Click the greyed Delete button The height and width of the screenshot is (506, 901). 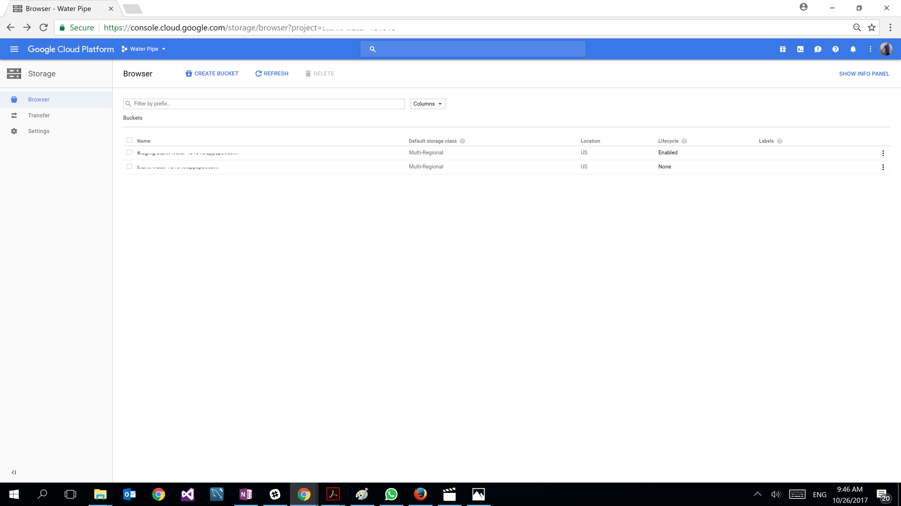coord(319,73)
